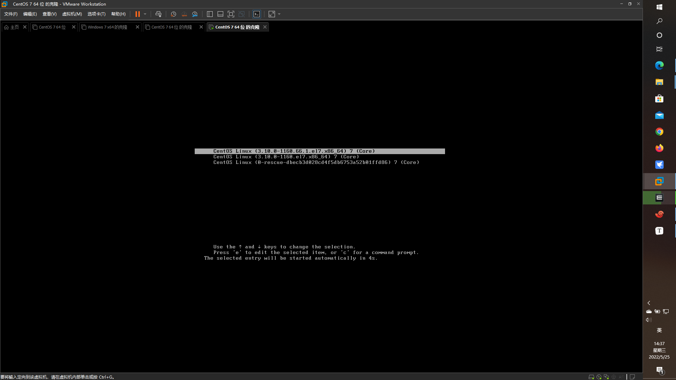Open the 文件(F) menu

(11, 14)
